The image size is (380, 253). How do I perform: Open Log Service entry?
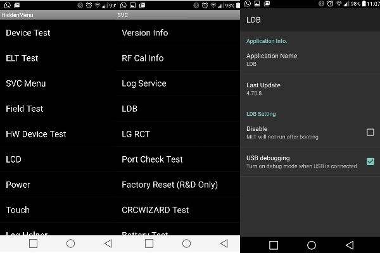coord(178,83)
